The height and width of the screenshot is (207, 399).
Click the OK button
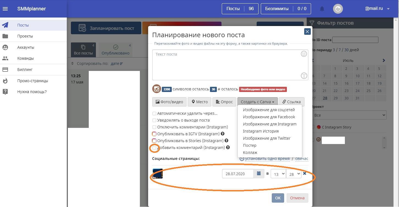278,198
